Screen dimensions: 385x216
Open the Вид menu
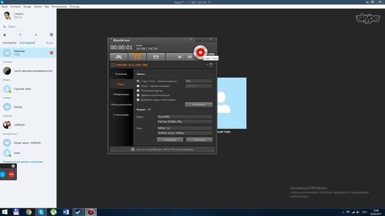pos(47,7)
